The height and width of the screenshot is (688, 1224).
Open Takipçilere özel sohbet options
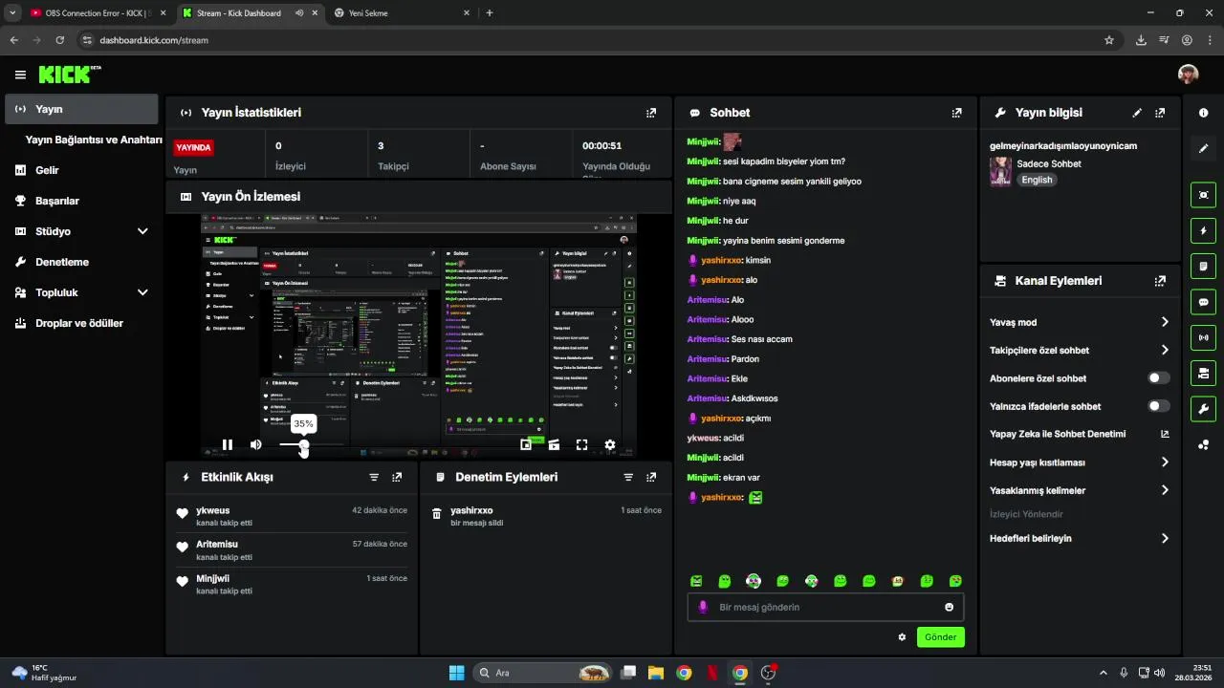[1080, 350]
